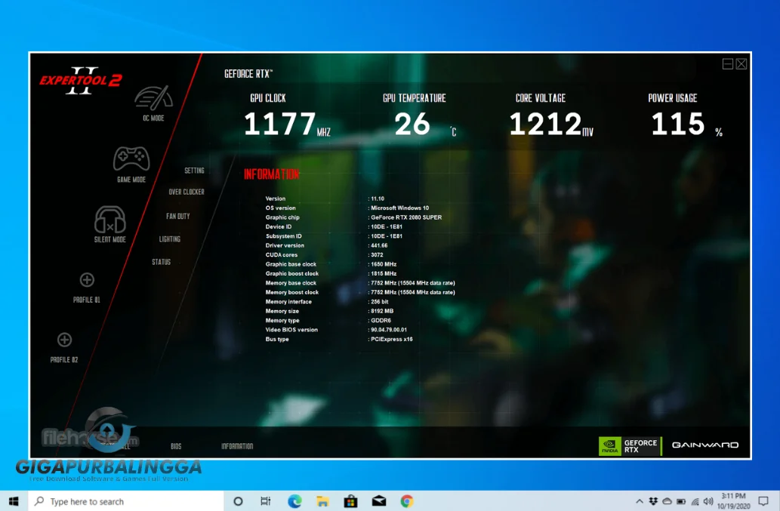Select the Microsoft Windows 10 value
This screenshot has height=511, width=780.
tap(399, 208)
